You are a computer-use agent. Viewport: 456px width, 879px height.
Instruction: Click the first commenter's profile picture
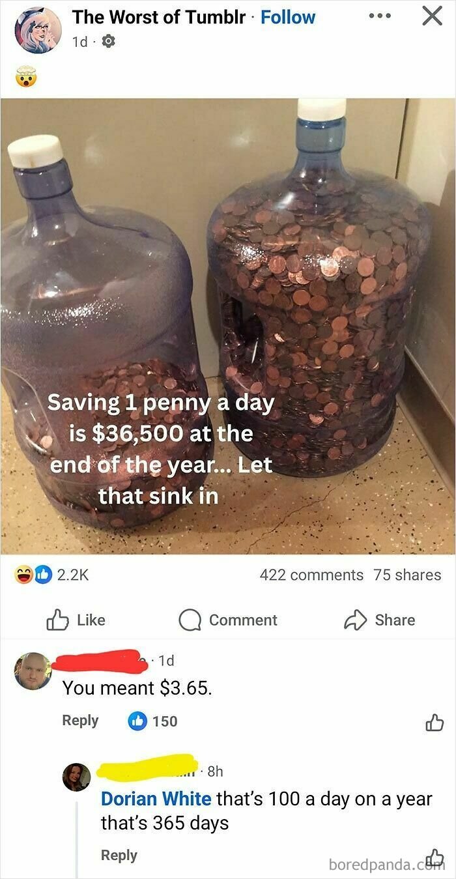(x=33, y=670)
